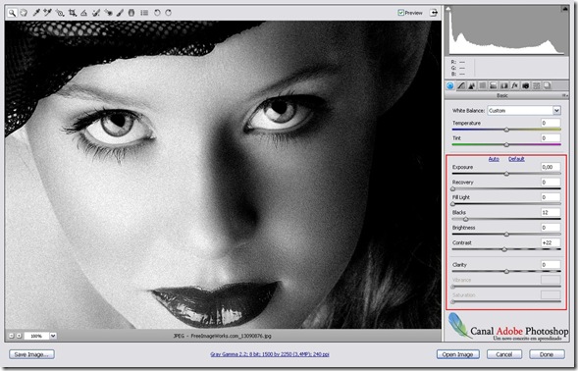The image size is (578, 371).
Task: Select the Spot Removal tool
Action: point(96,13)
